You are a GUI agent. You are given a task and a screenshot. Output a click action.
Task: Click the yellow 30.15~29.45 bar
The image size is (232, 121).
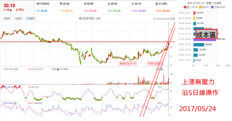(x=194, y=18)
